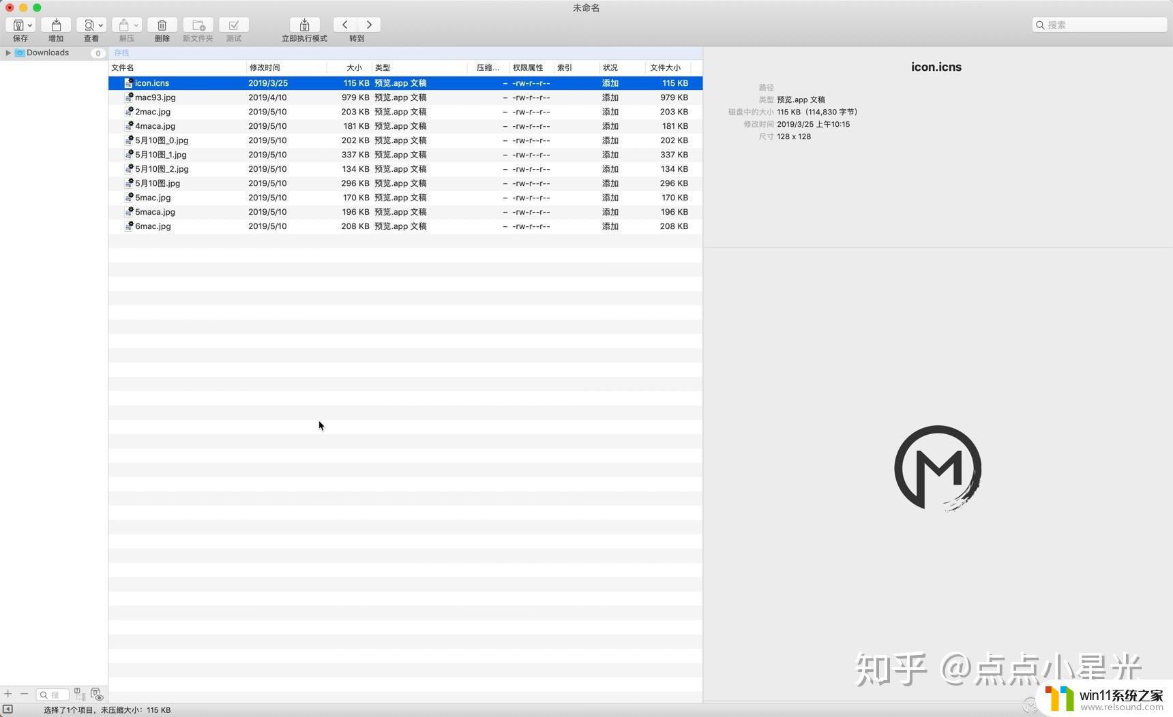Click the 存档 breadcrumb path item
Screen dimensions: 1173x717
[x=121, y=52]
